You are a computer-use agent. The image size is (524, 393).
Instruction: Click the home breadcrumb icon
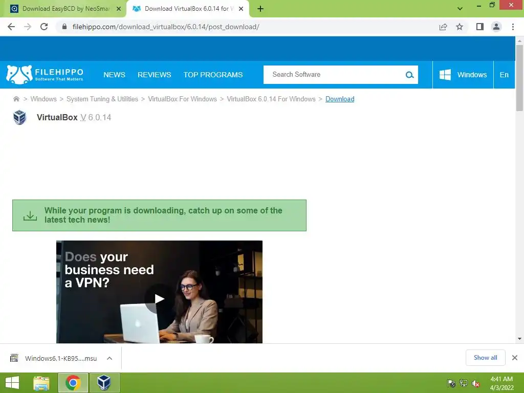click(16, 99)
